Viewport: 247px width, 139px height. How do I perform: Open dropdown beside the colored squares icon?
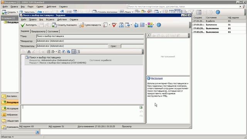tap(154, 25)
